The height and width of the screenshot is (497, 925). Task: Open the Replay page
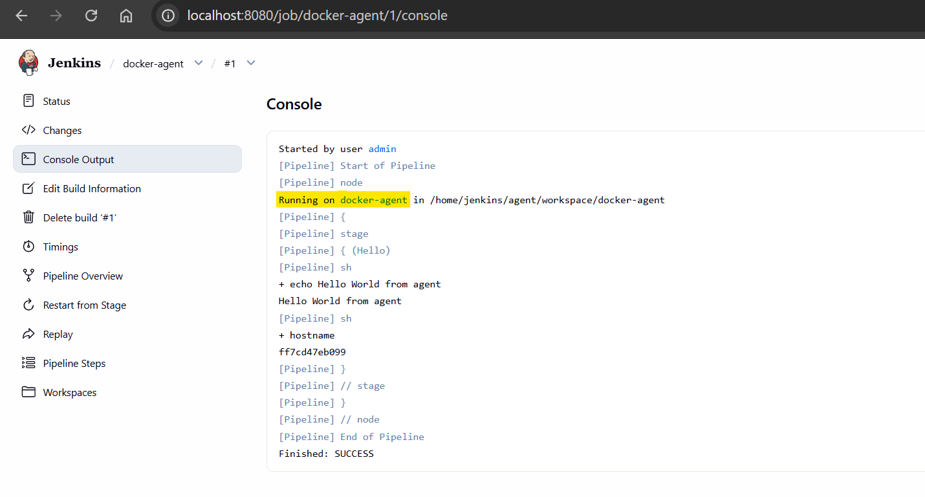(x=127, y=334)
